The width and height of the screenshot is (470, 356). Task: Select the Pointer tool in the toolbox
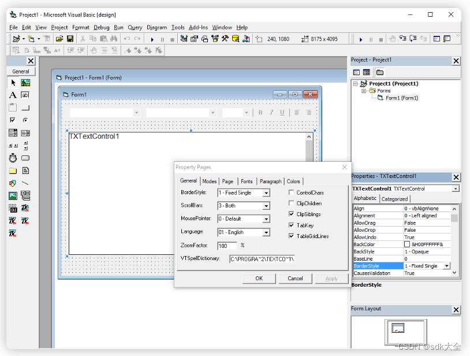point(13,83)
